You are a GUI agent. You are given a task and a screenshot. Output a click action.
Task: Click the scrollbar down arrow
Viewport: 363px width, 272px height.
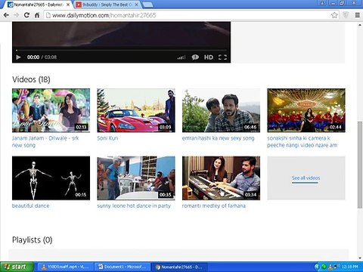(360, 258)
